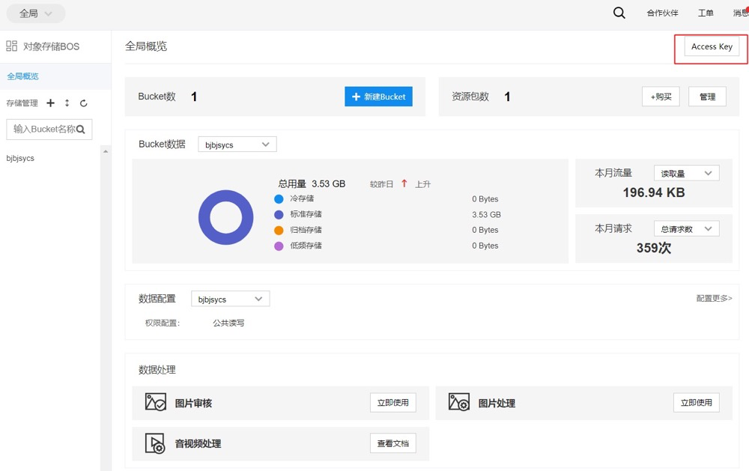
Task: Click the search icon in Bucket name field
Action: pos(81,130)
